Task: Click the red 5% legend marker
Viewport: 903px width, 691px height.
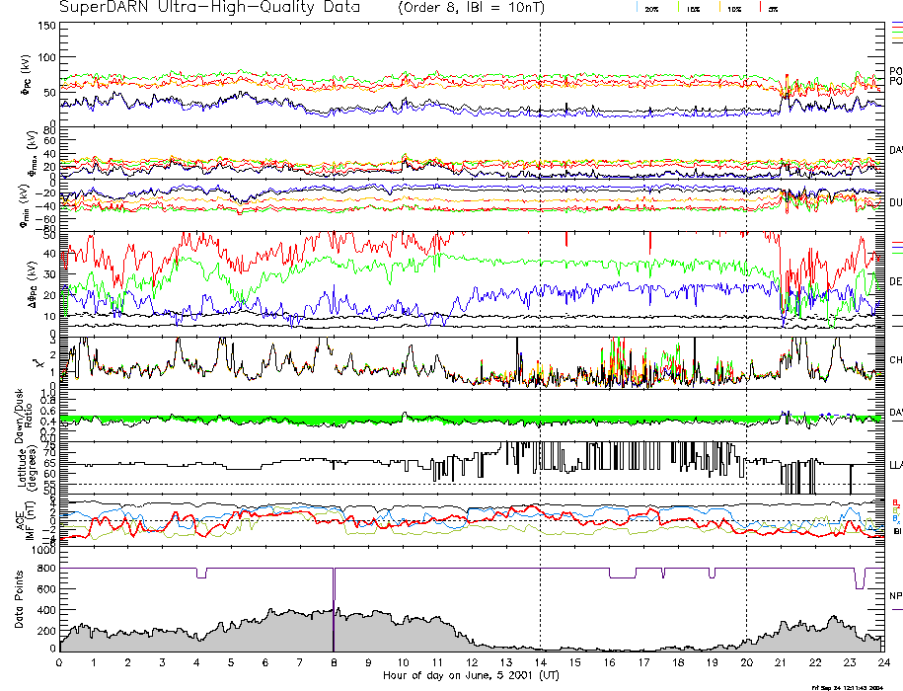Action: coord(758,8)
